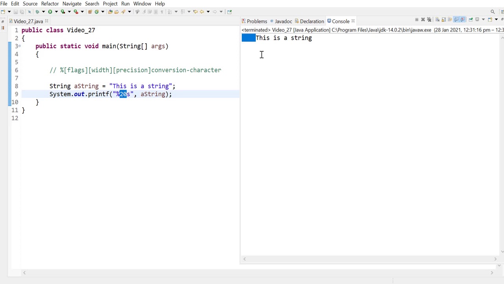This screenshot has height=284, width=504.
Task: Click the External Tools run icon
Action: point(76,11)
